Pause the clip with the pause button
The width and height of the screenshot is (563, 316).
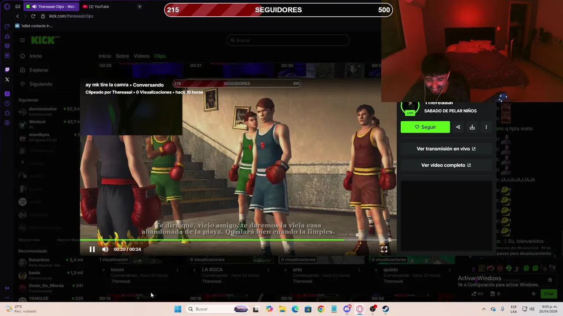tap(92, 249)
